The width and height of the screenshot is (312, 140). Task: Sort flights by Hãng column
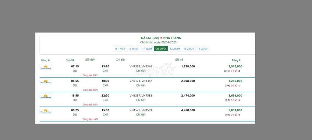click(x=45, y=60)
